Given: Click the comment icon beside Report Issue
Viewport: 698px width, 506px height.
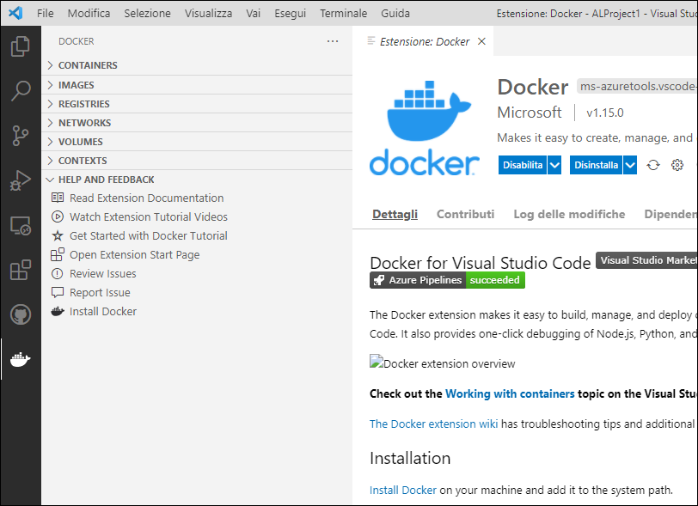Looking at the screenshot, I should [x=58, y=292].
